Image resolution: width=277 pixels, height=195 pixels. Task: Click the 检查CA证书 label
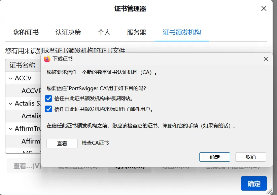coord(95,143)
